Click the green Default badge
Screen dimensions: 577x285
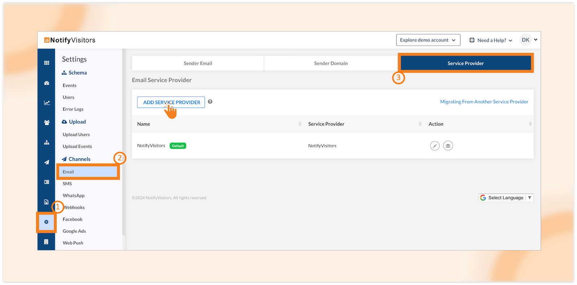click(x=178, y=146)
